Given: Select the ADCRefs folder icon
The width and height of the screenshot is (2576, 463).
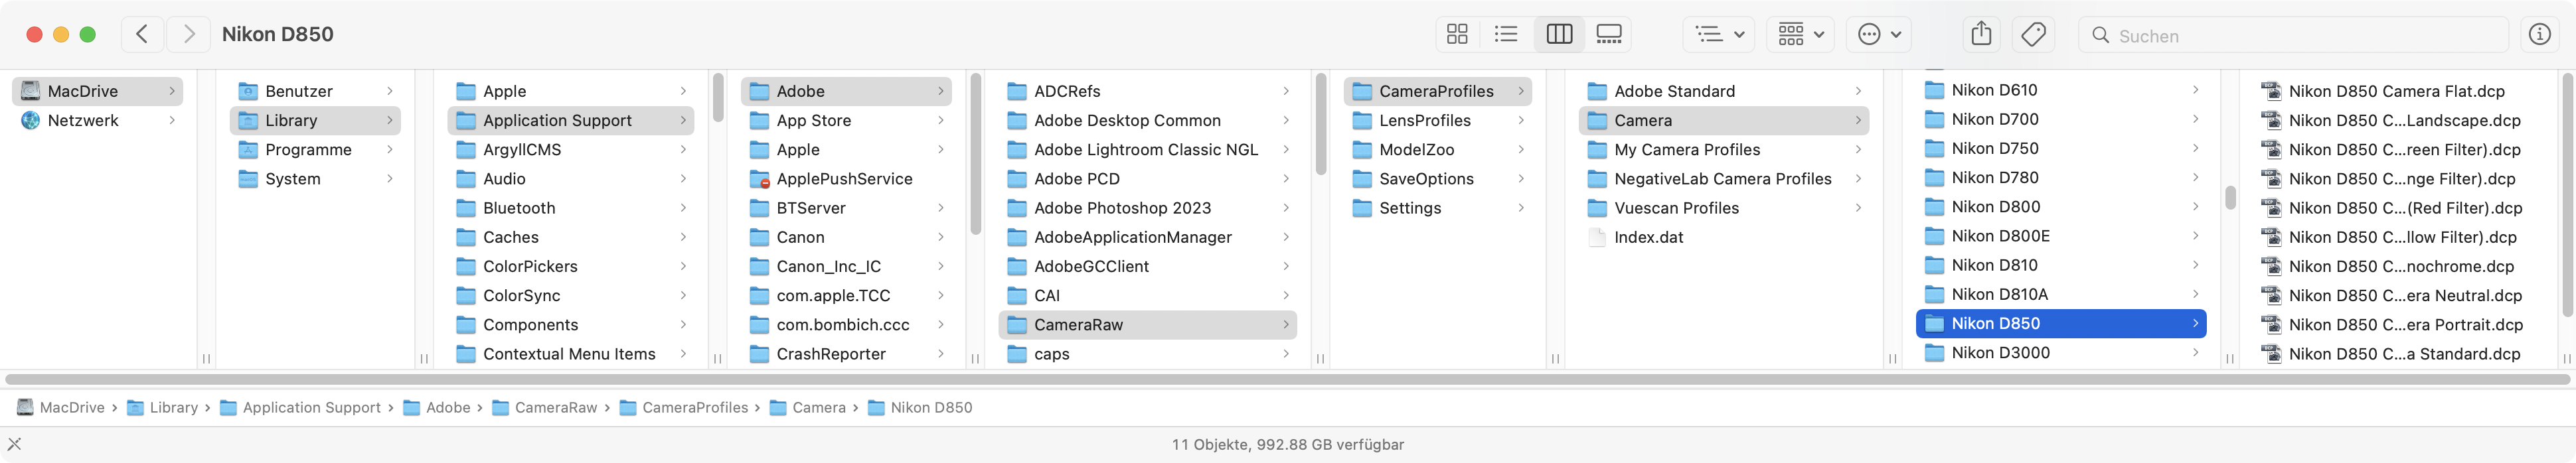Looking at the screenshot, I should [x=1017, y=91].
